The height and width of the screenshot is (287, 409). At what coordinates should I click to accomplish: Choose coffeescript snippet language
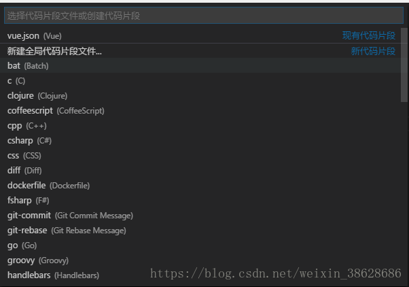pos(56,111)
